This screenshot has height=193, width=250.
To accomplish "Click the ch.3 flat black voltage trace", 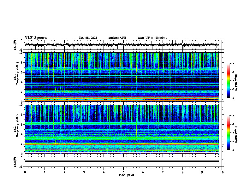I will [x=122, y=161].
